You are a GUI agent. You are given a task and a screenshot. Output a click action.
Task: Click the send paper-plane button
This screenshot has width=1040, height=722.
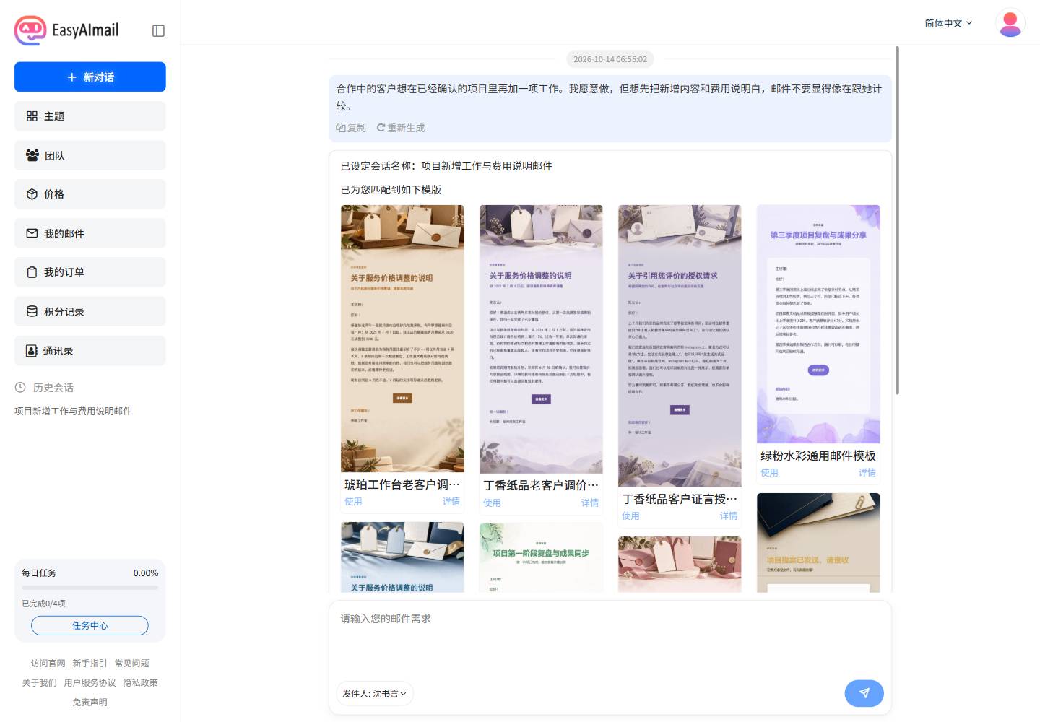pyautogui.click(x=864, y=693)
